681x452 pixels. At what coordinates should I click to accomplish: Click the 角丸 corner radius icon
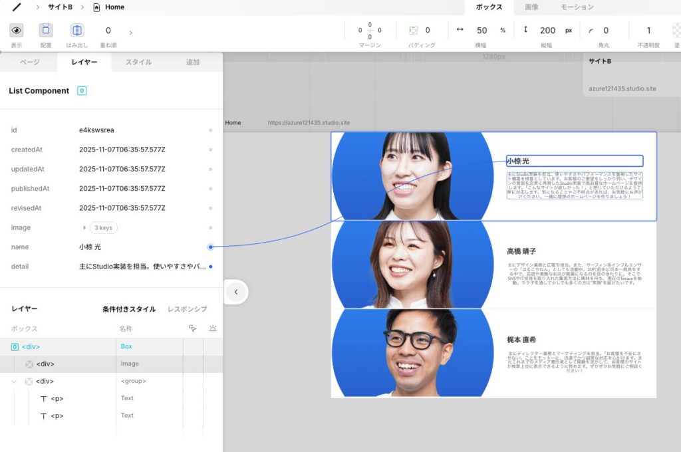(591, 31)
